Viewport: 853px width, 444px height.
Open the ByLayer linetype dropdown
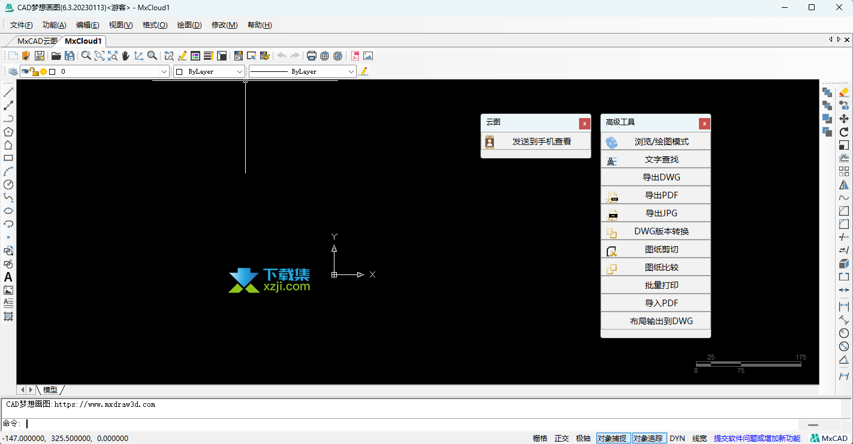pos(303,71)
